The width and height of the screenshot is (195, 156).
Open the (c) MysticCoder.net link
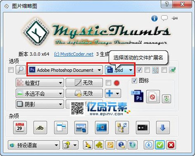coord(74,54)
